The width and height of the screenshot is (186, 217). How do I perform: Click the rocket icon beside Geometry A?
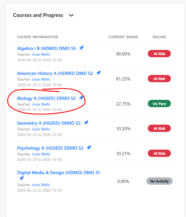(86, 123)
